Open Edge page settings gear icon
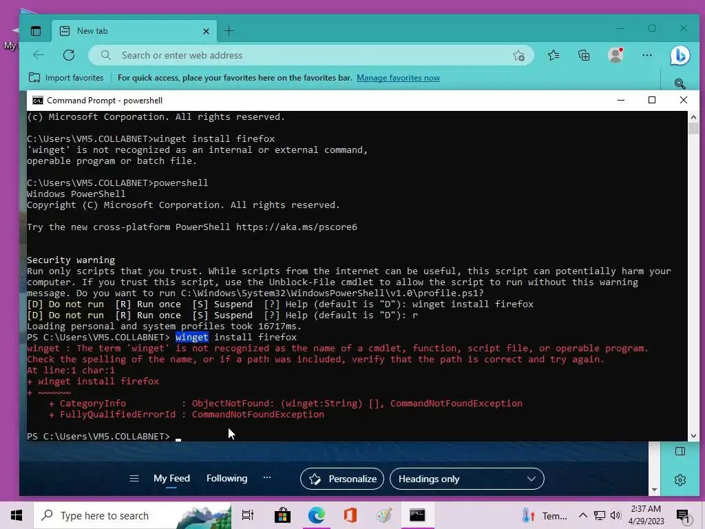705x529 pixels. (680, 480)
